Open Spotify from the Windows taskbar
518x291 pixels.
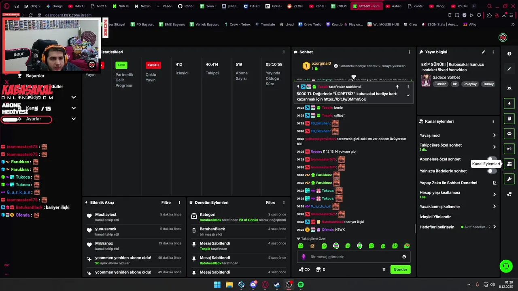(301, 285)
